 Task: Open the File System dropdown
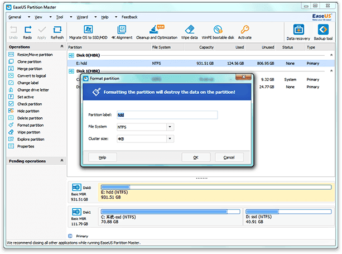pyautogui.click(x=170, y=127)
